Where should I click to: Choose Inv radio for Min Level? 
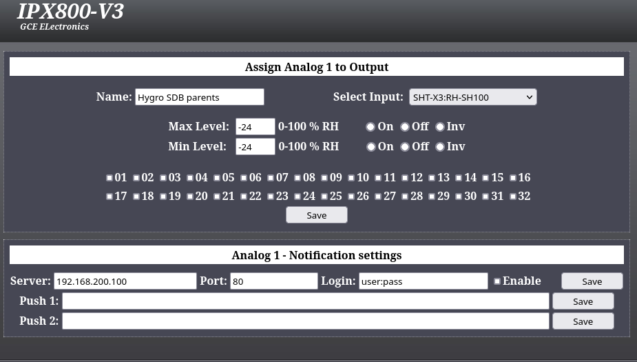point(439,147)
